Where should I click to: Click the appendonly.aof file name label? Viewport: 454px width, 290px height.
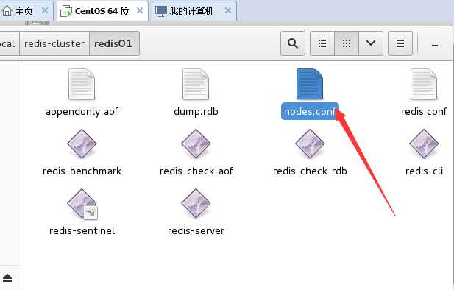click(x=82, y=112)
